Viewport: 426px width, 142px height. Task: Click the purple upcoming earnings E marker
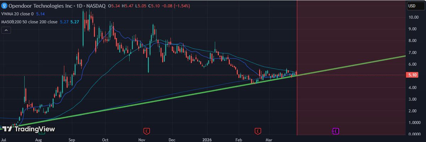coord(335,131)
